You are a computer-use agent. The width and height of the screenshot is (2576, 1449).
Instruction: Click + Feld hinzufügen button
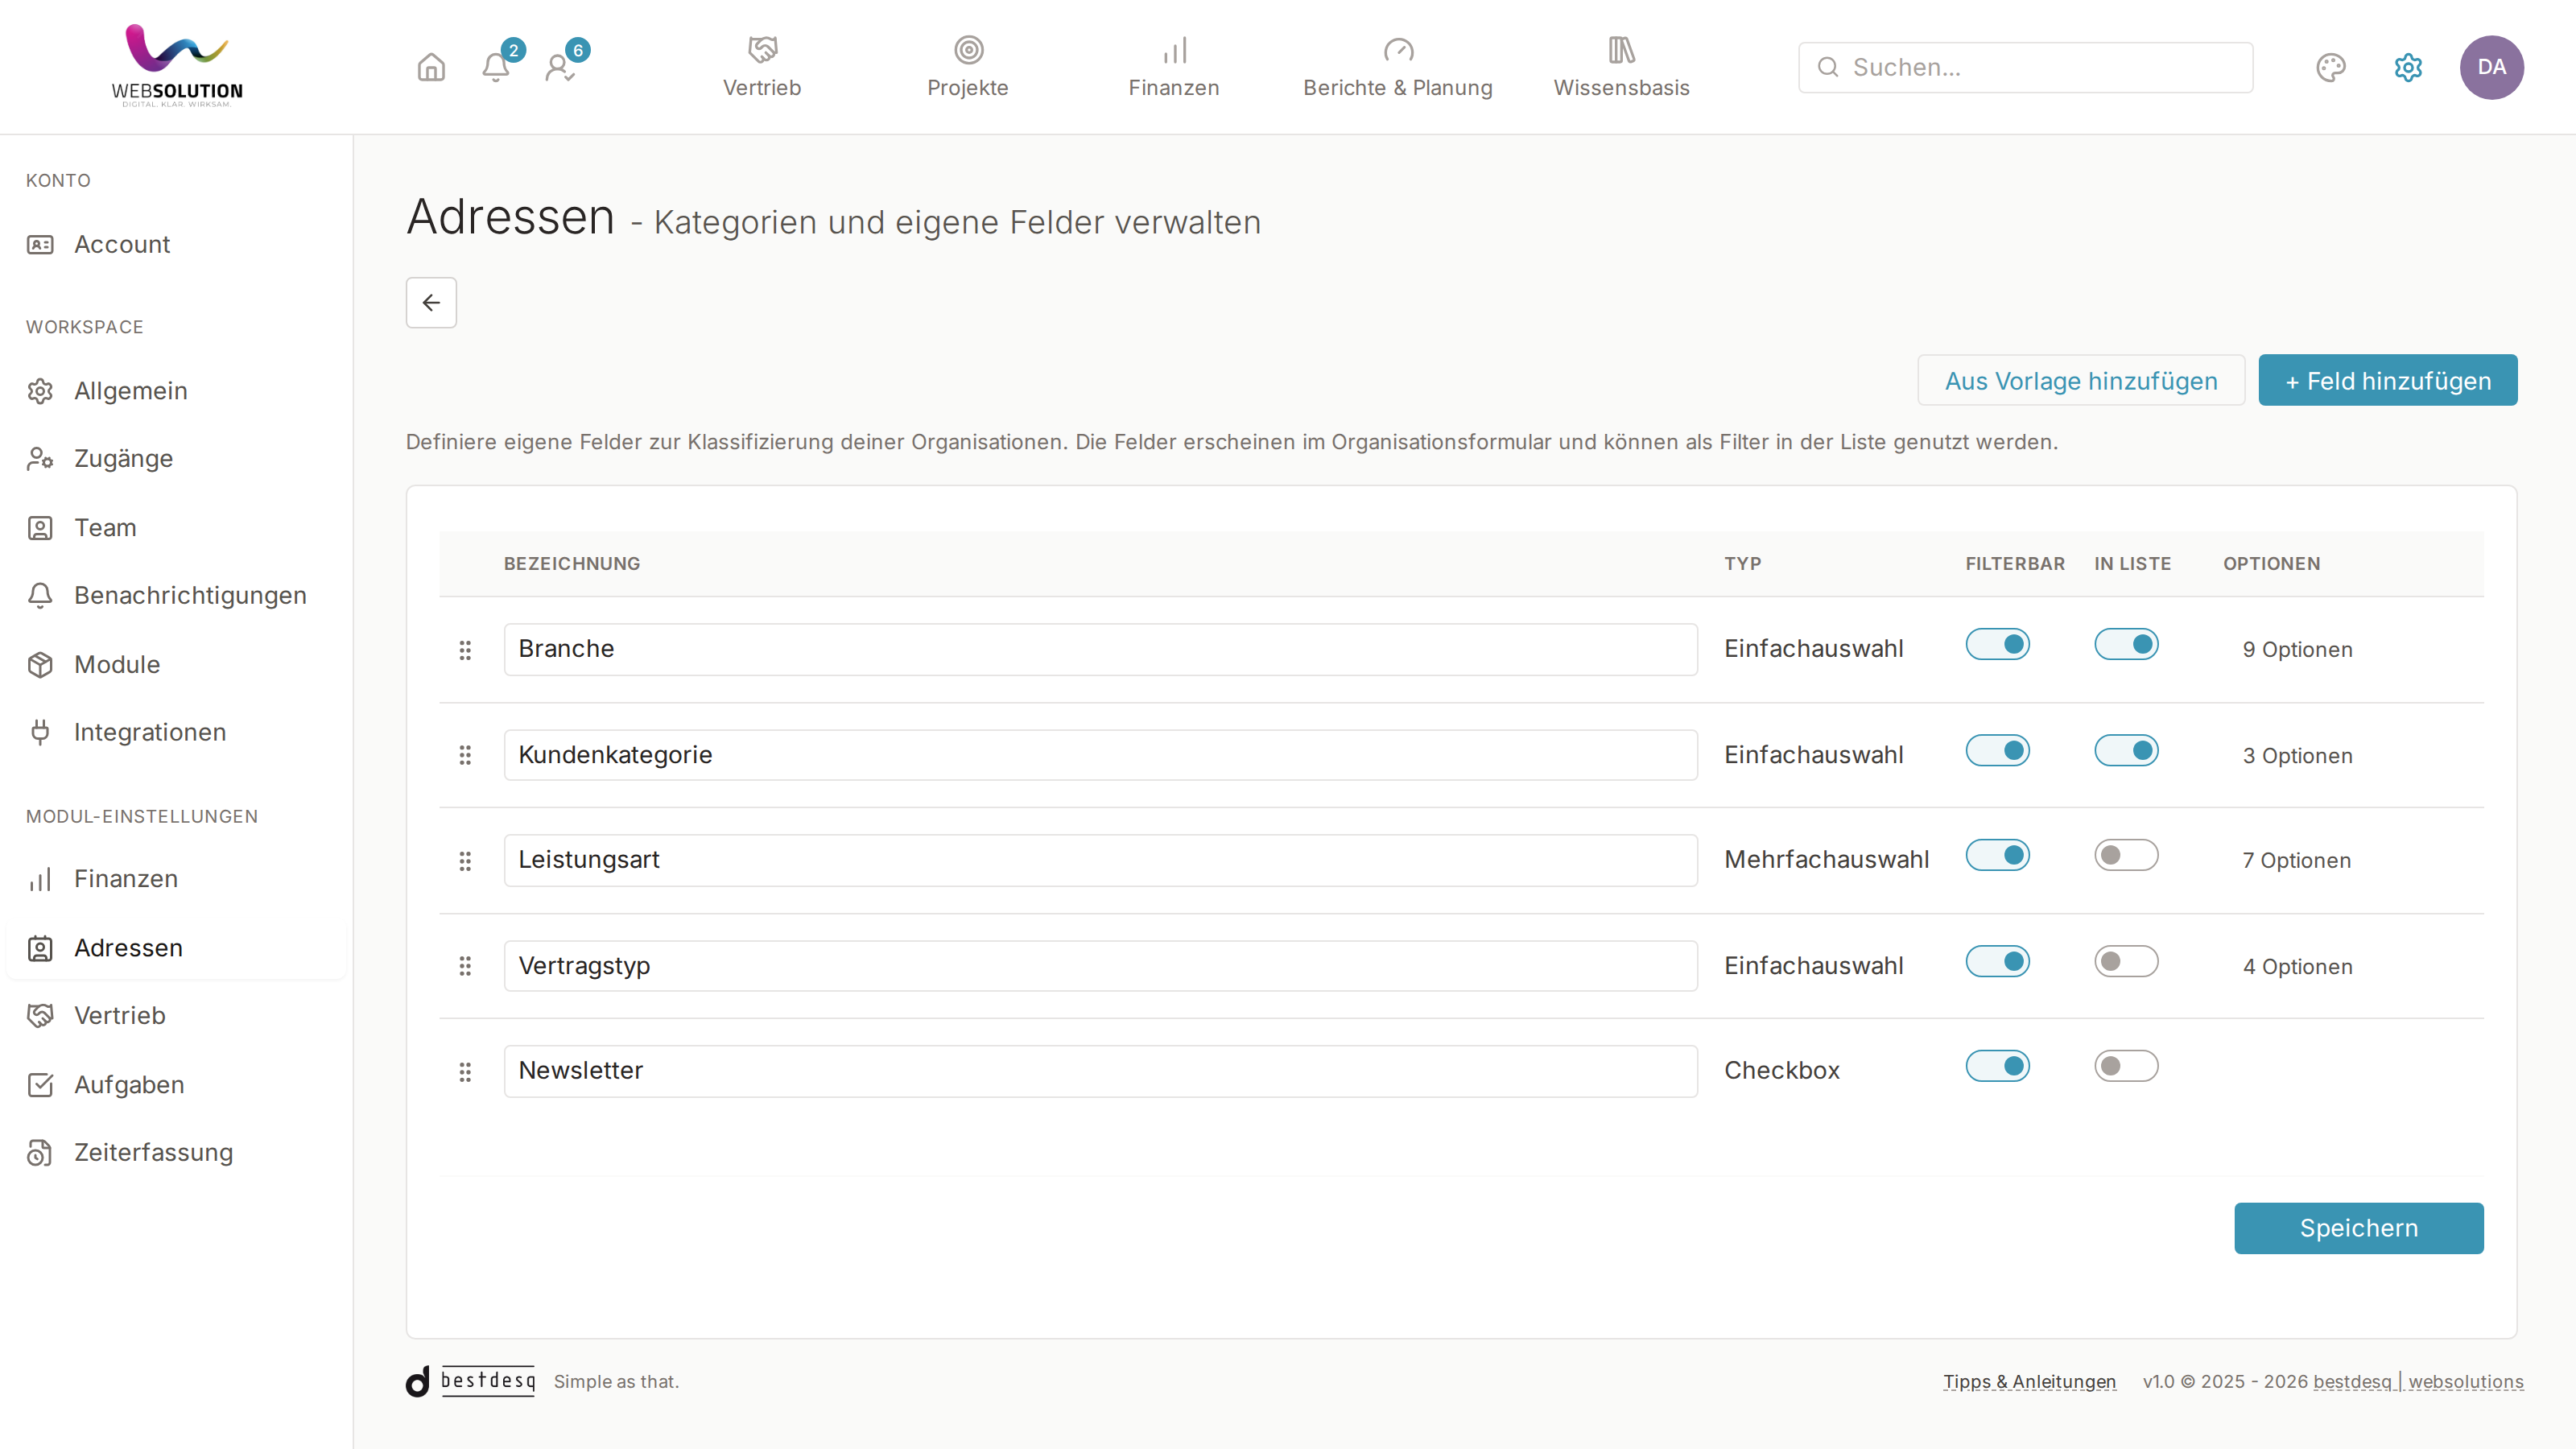coord(2388,380)
